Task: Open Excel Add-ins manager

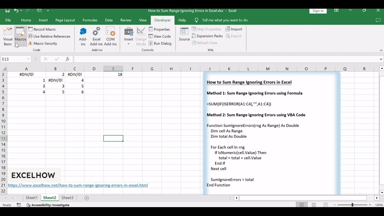Action: [x=96, y=37]
